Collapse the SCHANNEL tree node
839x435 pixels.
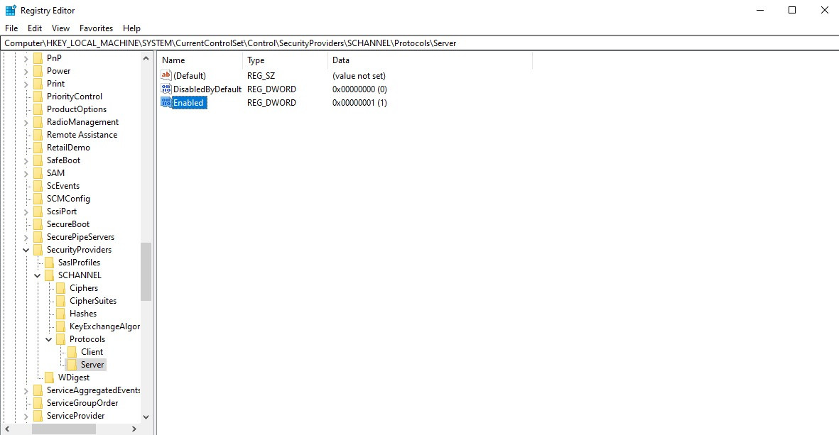(38, 275)
